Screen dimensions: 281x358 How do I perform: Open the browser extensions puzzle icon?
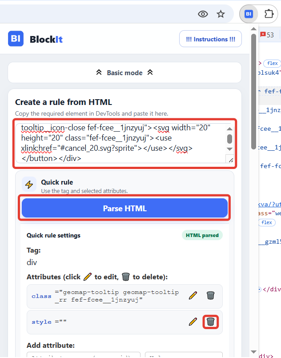[x=269, y=14]
